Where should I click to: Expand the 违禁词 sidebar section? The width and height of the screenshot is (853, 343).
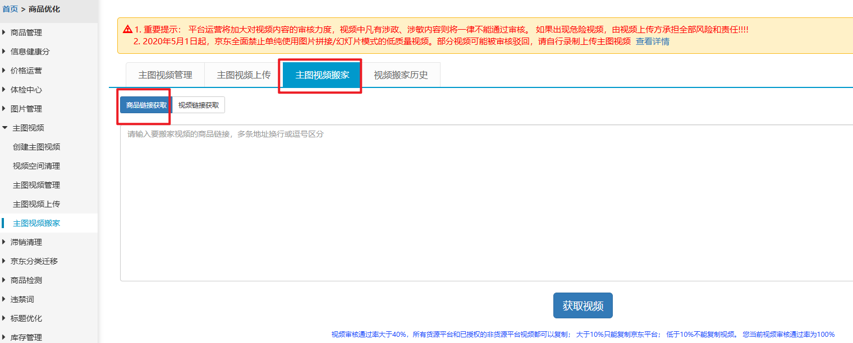pyautogui.click(x=22, y=299)
